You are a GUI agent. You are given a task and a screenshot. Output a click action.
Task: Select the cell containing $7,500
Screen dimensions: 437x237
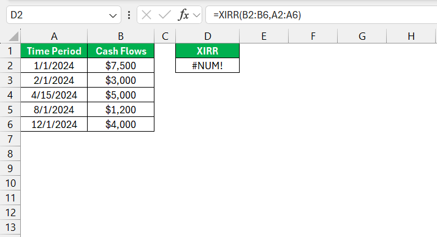(x=121, y=66)
